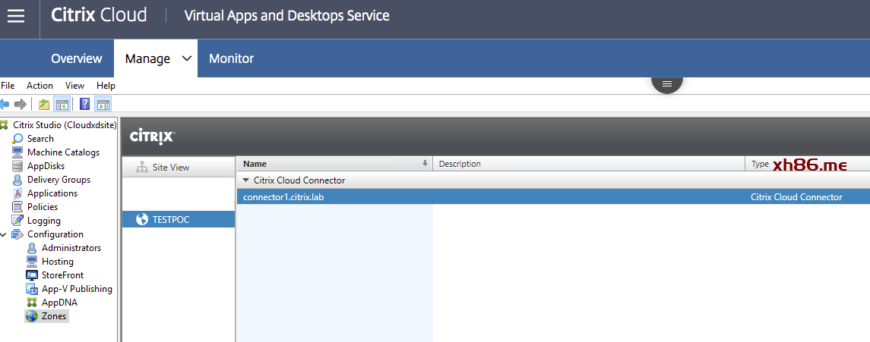Image resolution: width=870 pixels, height=342 pixels.
Task: Click the Site View hierarchy icon
Action: [x=142, y=167]
